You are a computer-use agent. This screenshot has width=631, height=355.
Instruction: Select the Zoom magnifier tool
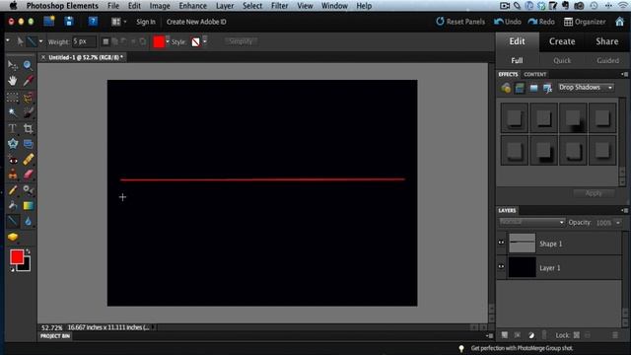click(x=28, y=65)
